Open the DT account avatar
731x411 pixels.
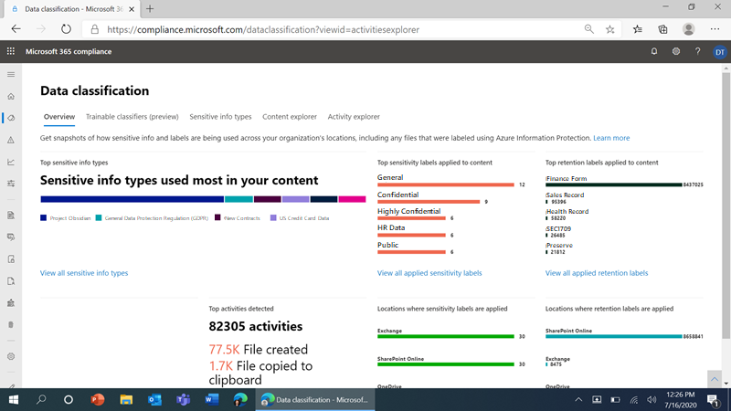click(x=719, y=52)
